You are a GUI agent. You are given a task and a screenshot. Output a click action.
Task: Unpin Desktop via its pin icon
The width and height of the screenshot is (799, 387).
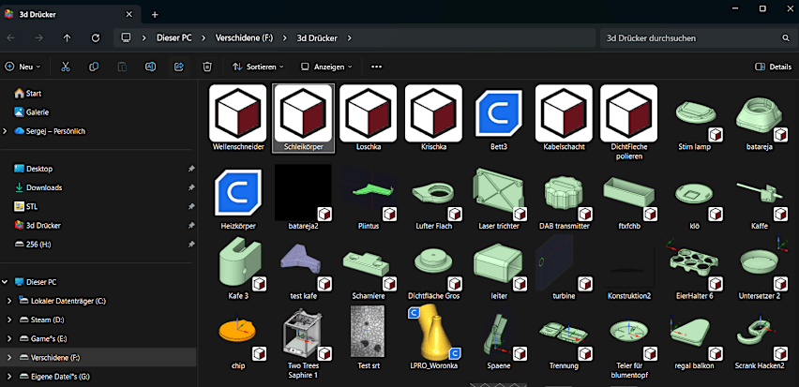click(x=191, y=169)
